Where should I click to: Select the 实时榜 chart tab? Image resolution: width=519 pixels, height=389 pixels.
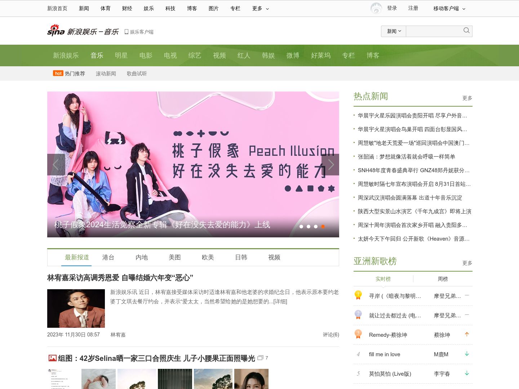click(x=383, y=279)
